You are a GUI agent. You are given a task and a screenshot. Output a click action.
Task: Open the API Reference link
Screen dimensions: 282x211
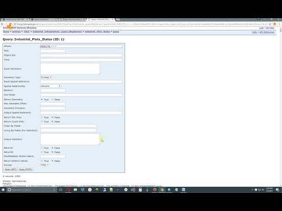[x=267, y=32]
